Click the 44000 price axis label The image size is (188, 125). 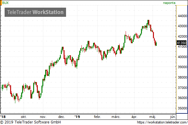coord(182,16)
